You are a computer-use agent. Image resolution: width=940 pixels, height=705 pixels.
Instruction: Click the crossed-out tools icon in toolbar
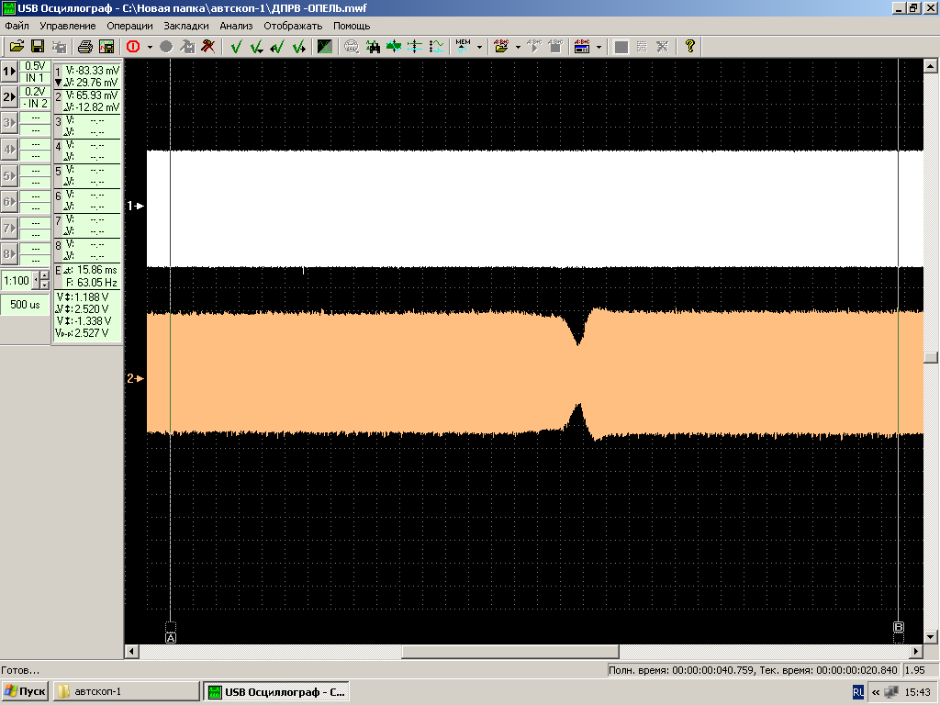207,47
